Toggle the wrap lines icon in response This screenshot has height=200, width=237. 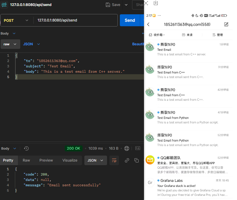click(114, 160)
